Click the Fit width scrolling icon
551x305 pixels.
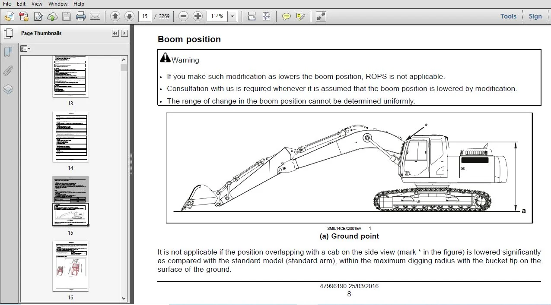click(252, 16)
